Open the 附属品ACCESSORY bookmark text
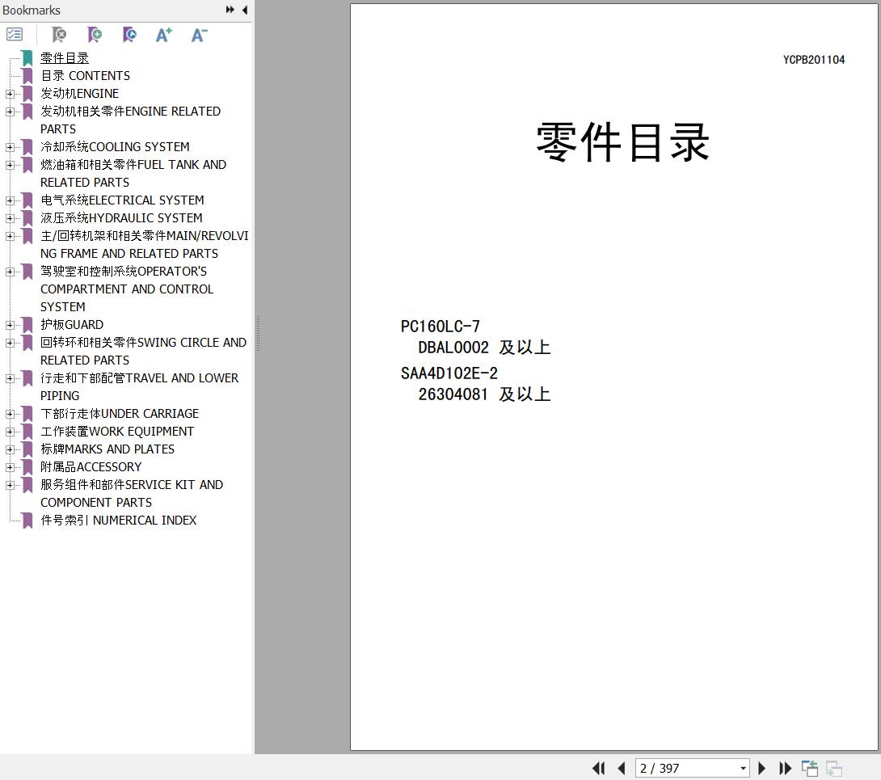Screen dimensions: 881x780 pyautogui.click(x=91, y=467)
